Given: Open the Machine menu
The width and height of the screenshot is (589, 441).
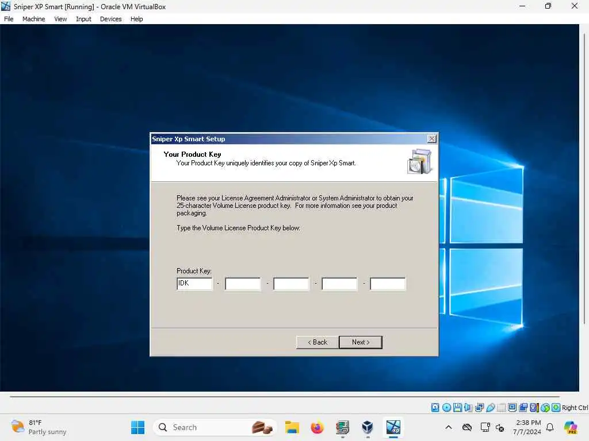Looking at the screenshot, I should 33,19.
